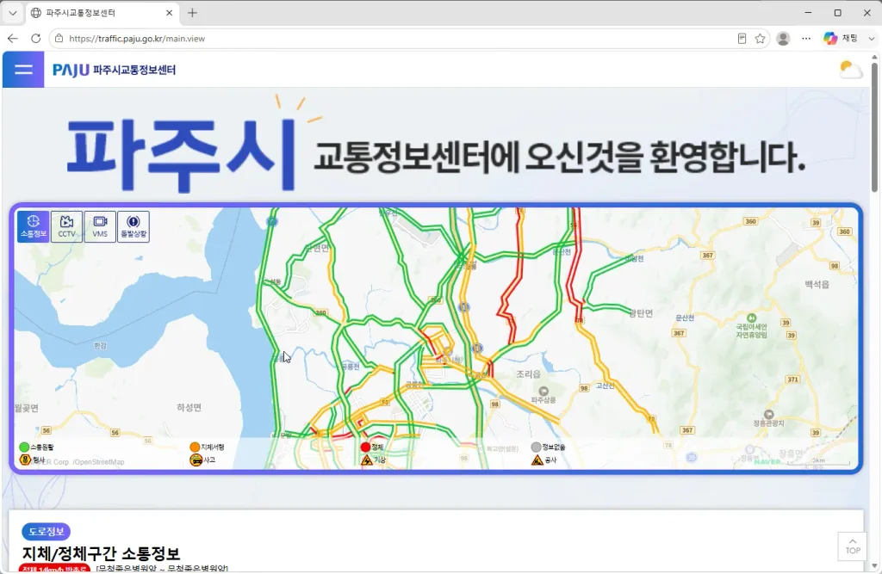Click the route 371 shield on map
Image resolution: width=882 pixels, height=574 pixels.
pyautogui.click(x=792, y=380)
